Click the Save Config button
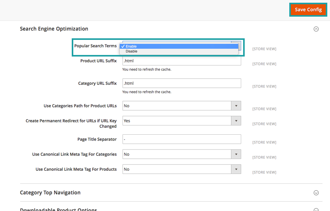The width and height of the screenshot is (330, 211). pos(308,10)
